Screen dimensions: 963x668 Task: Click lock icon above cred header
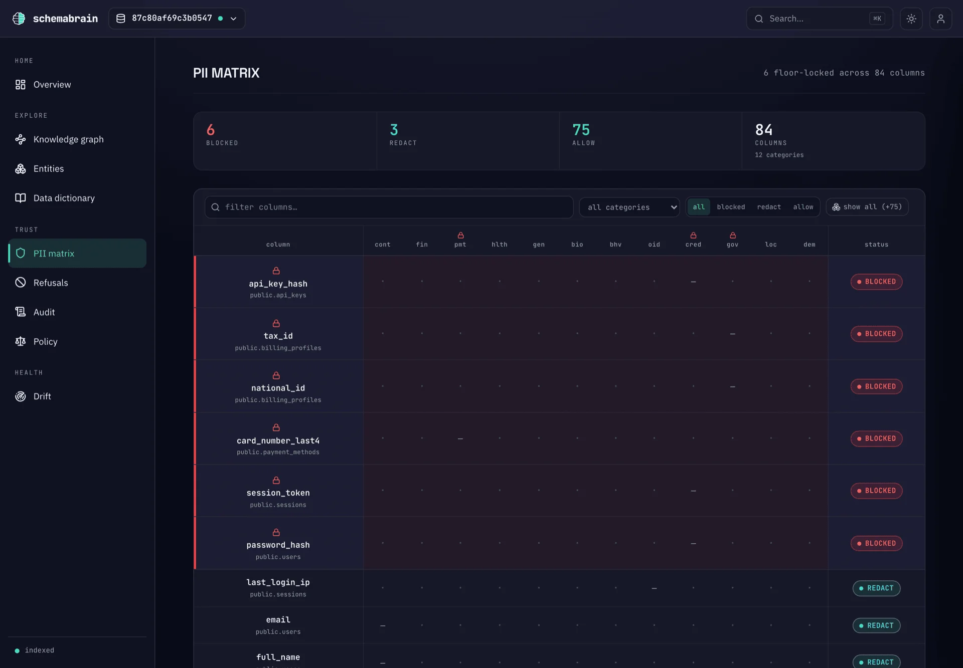click(693, 236)
